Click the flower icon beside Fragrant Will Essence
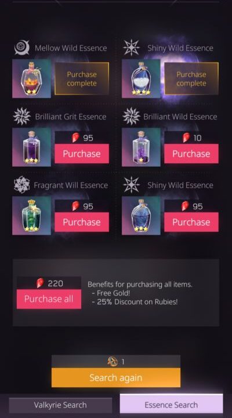This screenshot has width=232, height=418. pos(22,185)
